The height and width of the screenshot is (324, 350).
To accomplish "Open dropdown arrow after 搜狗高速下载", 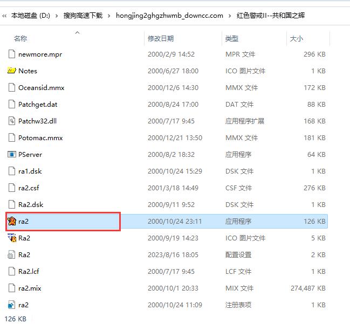I will point(109,16).
